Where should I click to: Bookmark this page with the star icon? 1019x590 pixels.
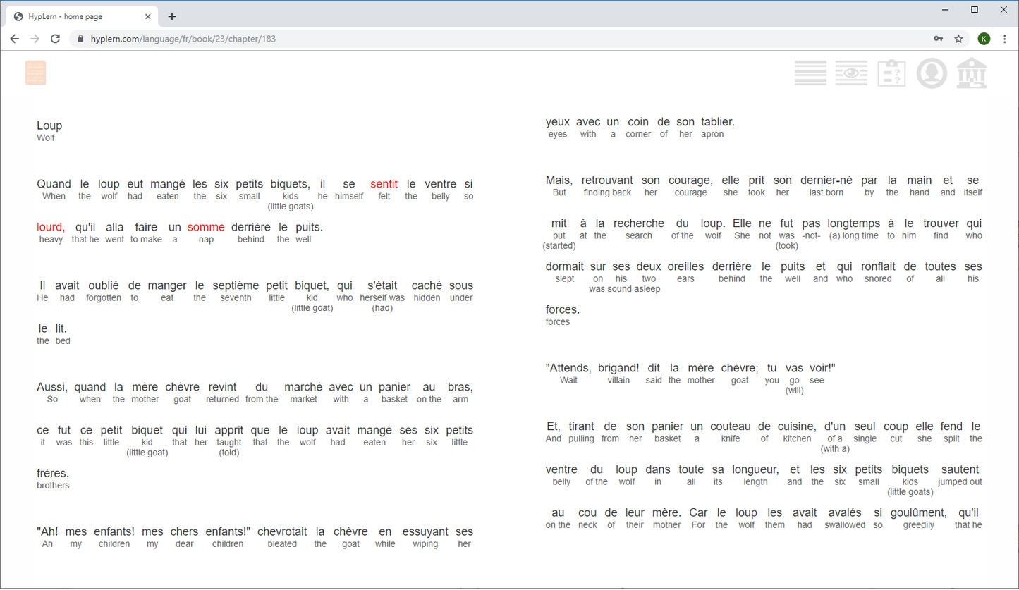958,39
